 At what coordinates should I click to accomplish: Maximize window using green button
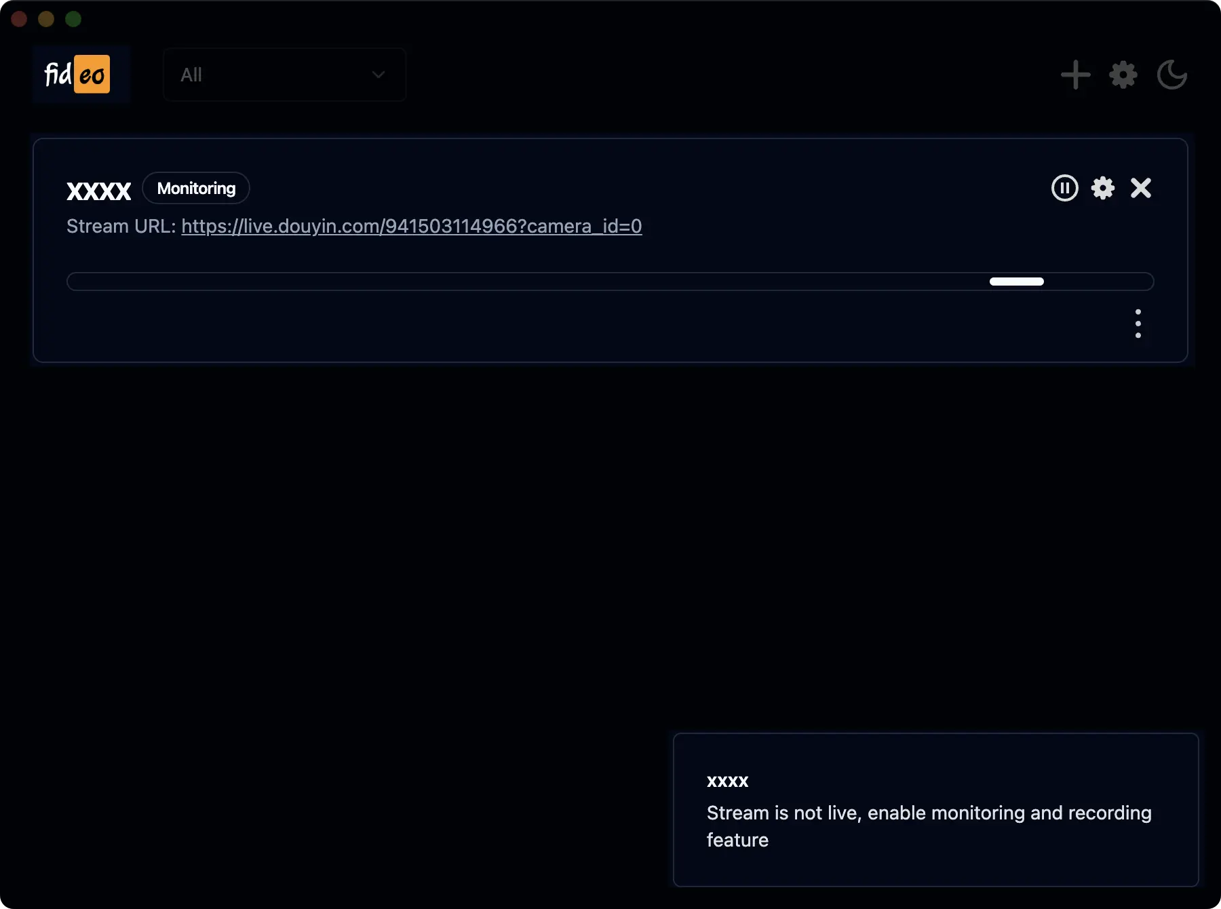point(73,19)
